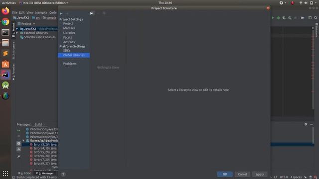Select Libraries under Project Settings
The height and width of the screenshot is (179, 319).
[69, 33]
